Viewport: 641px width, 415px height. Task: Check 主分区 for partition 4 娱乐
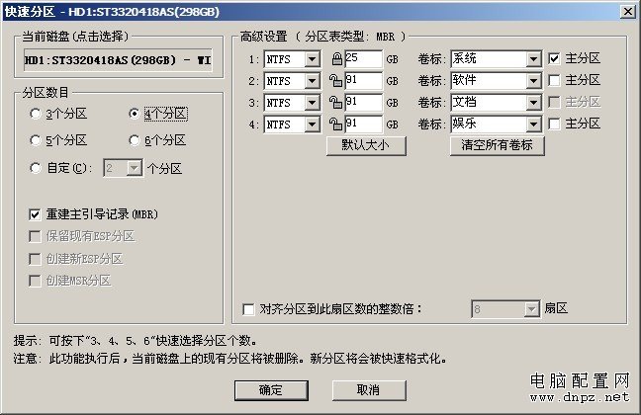click(554, 124)
